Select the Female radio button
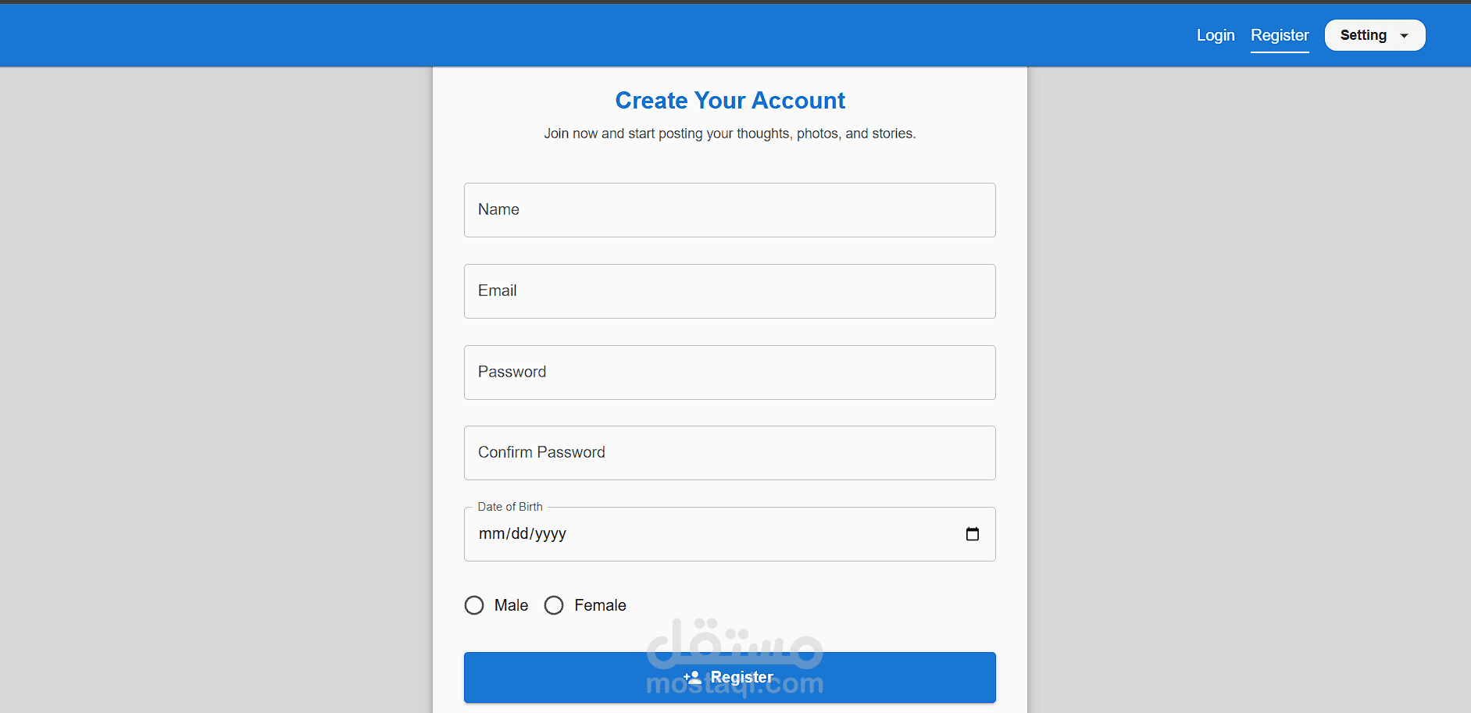 coord(554,605)
